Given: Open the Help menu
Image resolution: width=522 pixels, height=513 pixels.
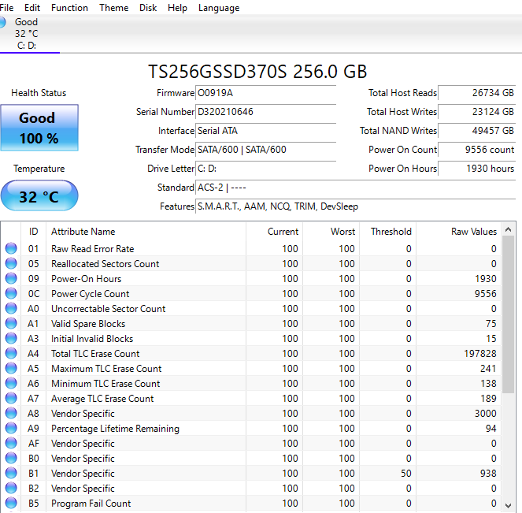Looking at the screenshot, I should coord(177,7).
